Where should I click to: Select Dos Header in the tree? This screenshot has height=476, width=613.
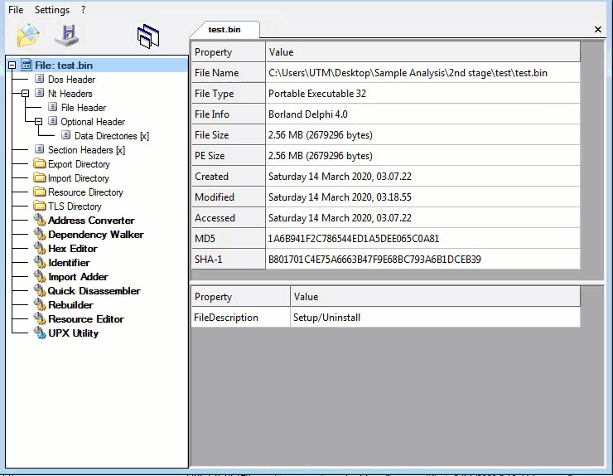71,80
